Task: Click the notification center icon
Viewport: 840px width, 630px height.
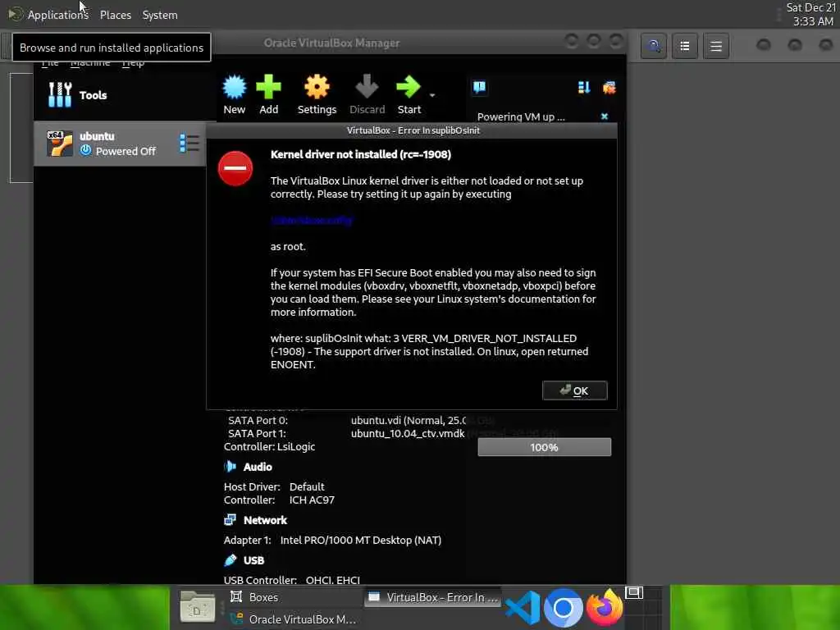Action: click(x=479, y=87)
